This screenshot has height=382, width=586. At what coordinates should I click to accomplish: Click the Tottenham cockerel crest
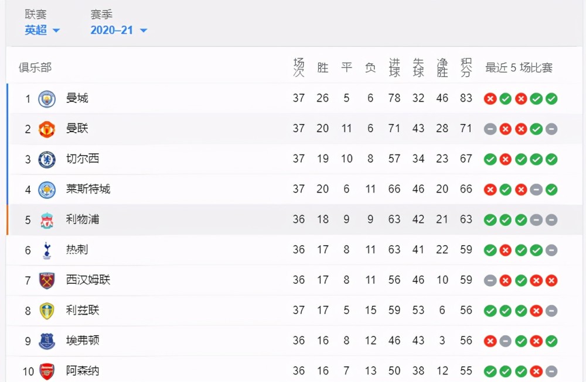tap(47, 250)
